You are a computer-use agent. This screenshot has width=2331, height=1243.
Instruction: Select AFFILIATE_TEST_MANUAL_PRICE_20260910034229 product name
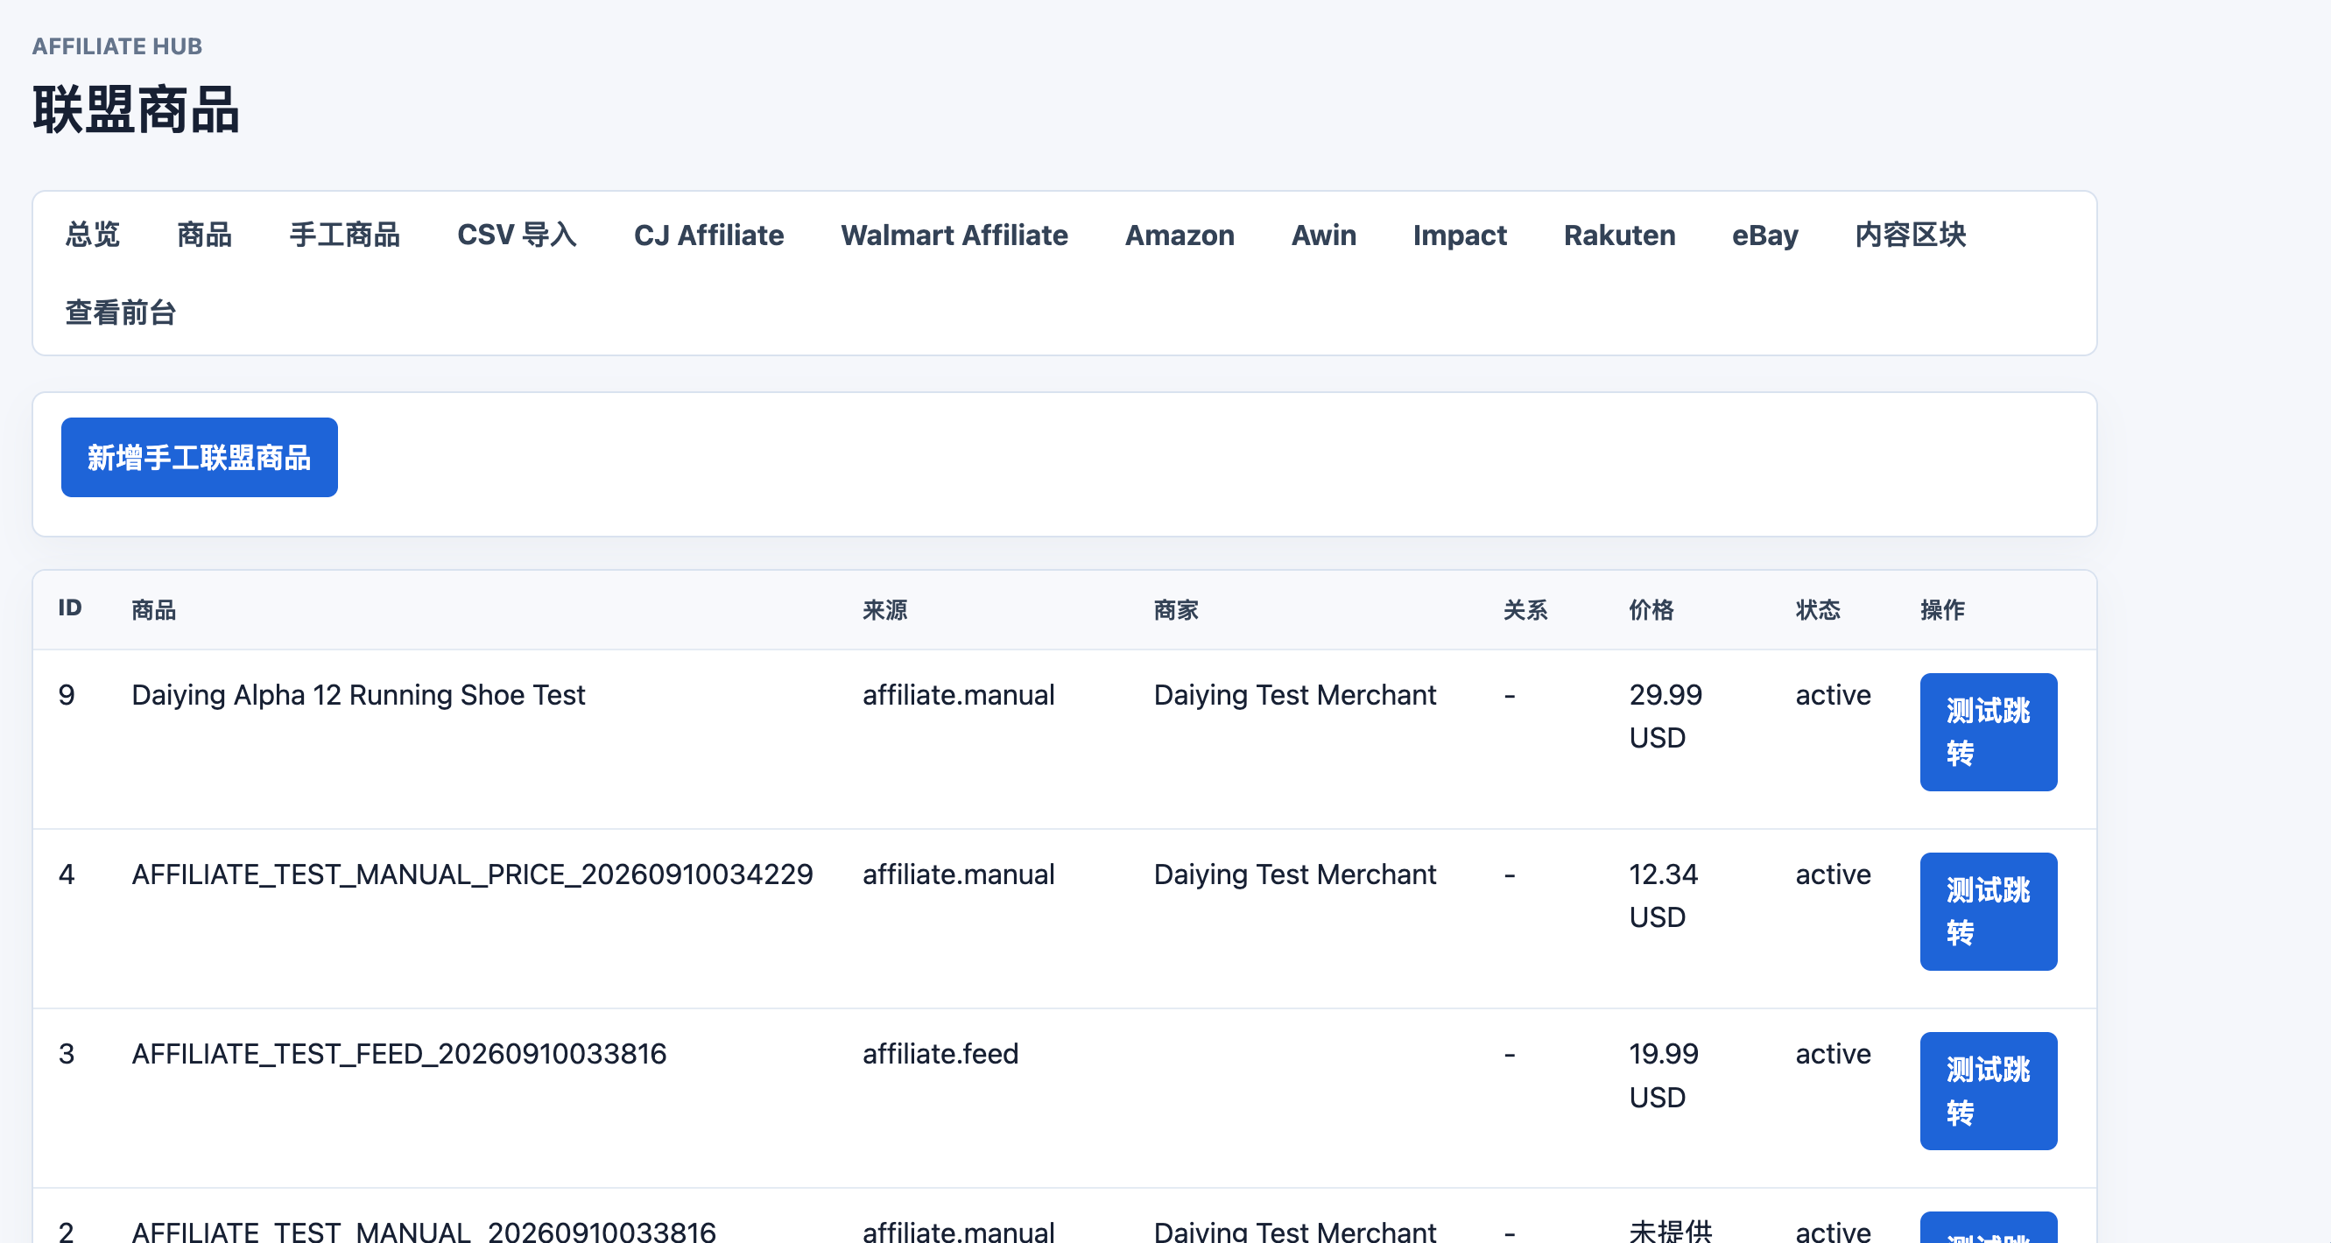tap(471, 874)
